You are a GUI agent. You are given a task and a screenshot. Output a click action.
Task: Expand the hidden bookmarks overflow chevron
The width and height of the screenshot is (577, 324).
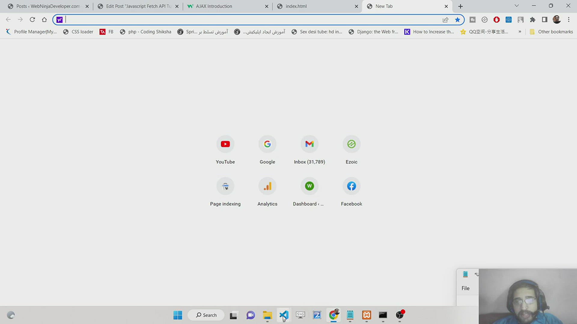[520, 32]
